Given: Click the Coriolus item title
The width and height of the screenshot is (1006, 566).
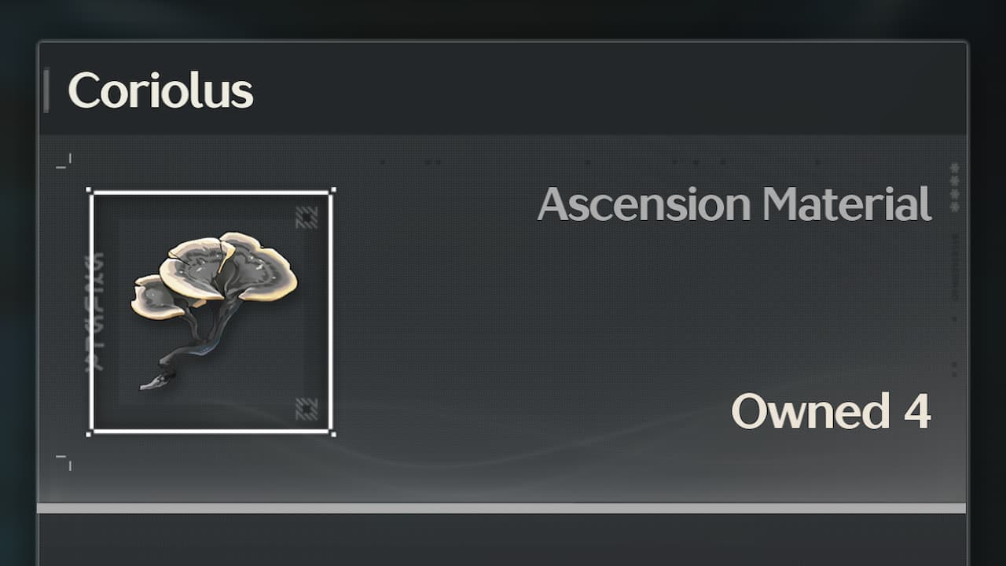Looking at the screenshot, I should (161, 90).
